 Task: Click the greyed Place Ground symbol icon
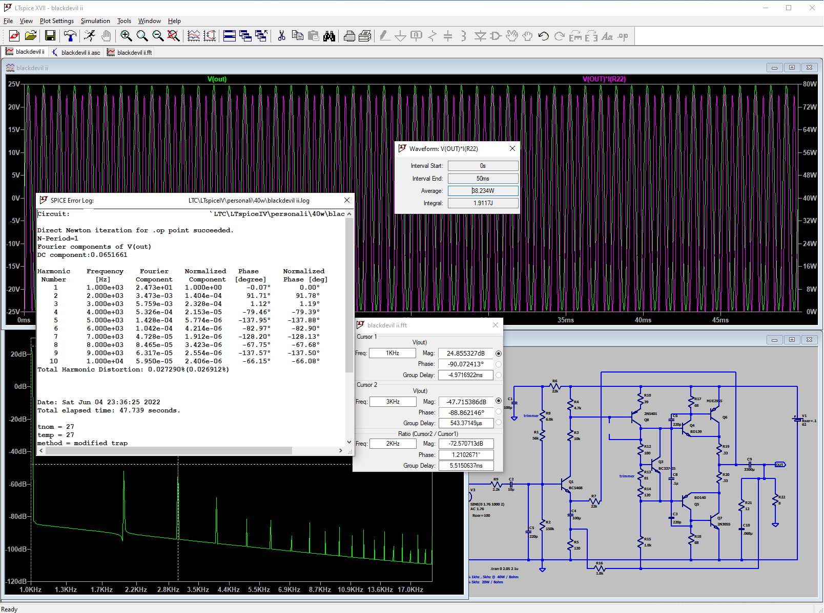[x=401, y=36]
